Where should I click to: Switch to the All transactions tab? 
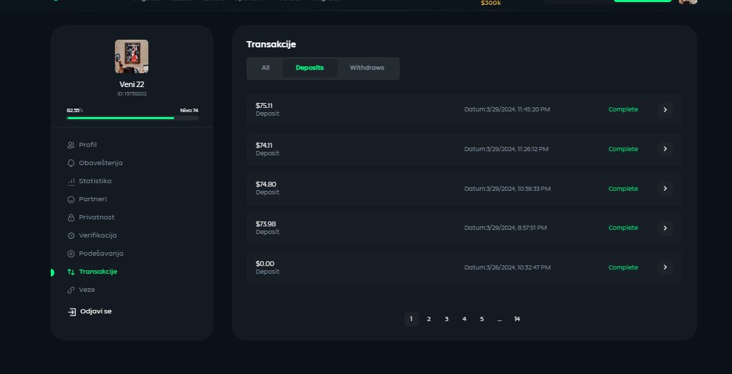click(265, 68)
